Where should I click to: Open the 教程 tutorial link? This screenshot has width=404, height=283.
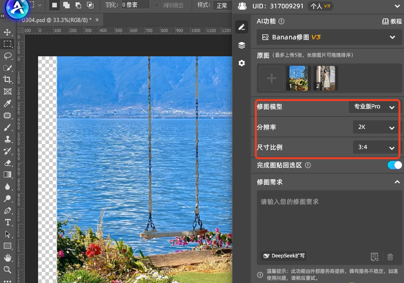391,22
